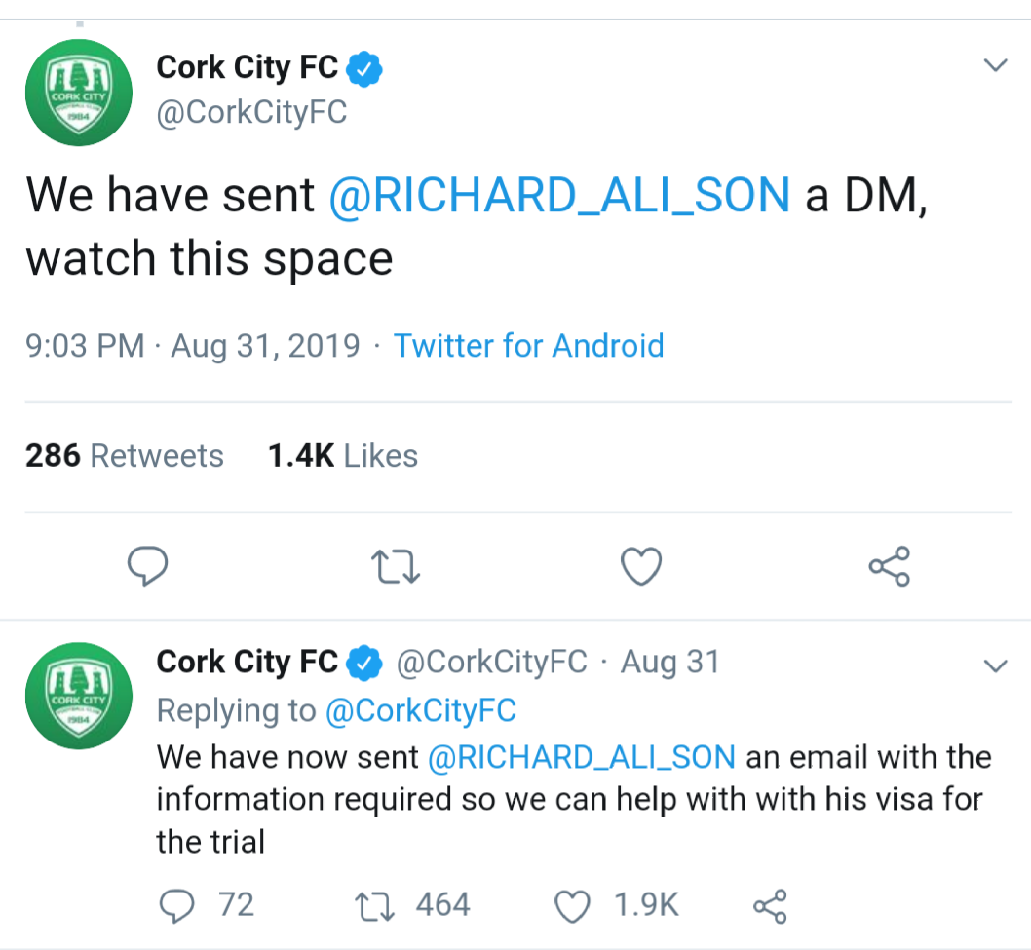Open @RICHARD_ALI_SON mention in reply tweet
Screen dimensions: 1031x950
[581, 757]
